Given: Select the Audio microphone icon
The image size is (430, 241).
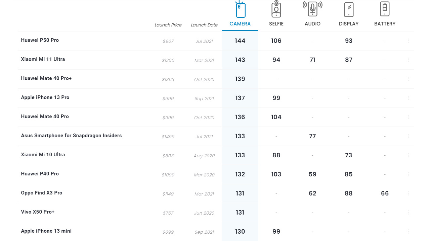Looking at the screenshot, I should [x=312, y=9].
